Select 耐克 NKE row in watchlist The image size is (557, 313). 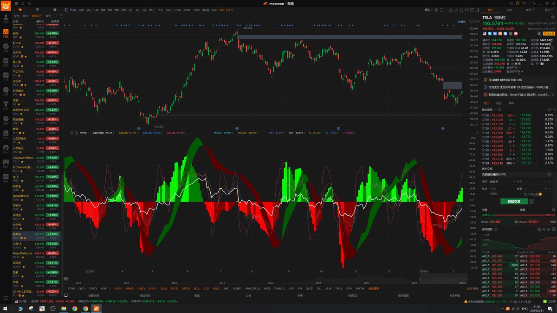tap(36, 34)
